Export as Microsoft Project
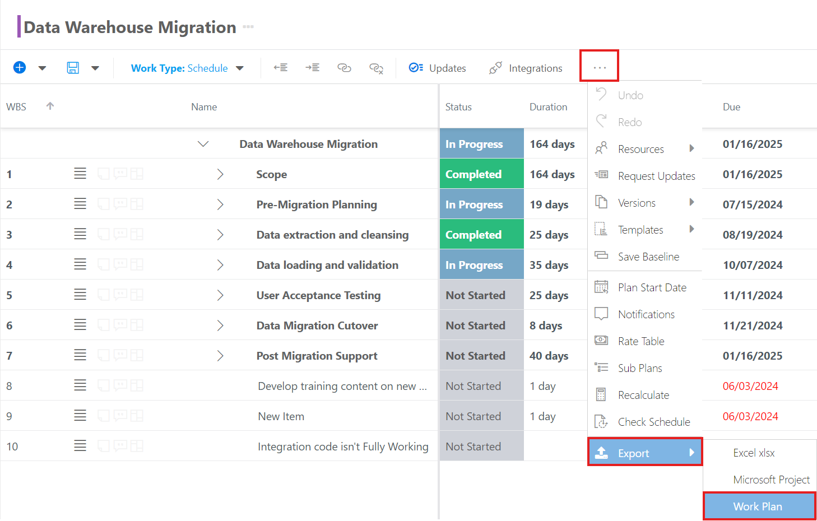 pos(760,480)
